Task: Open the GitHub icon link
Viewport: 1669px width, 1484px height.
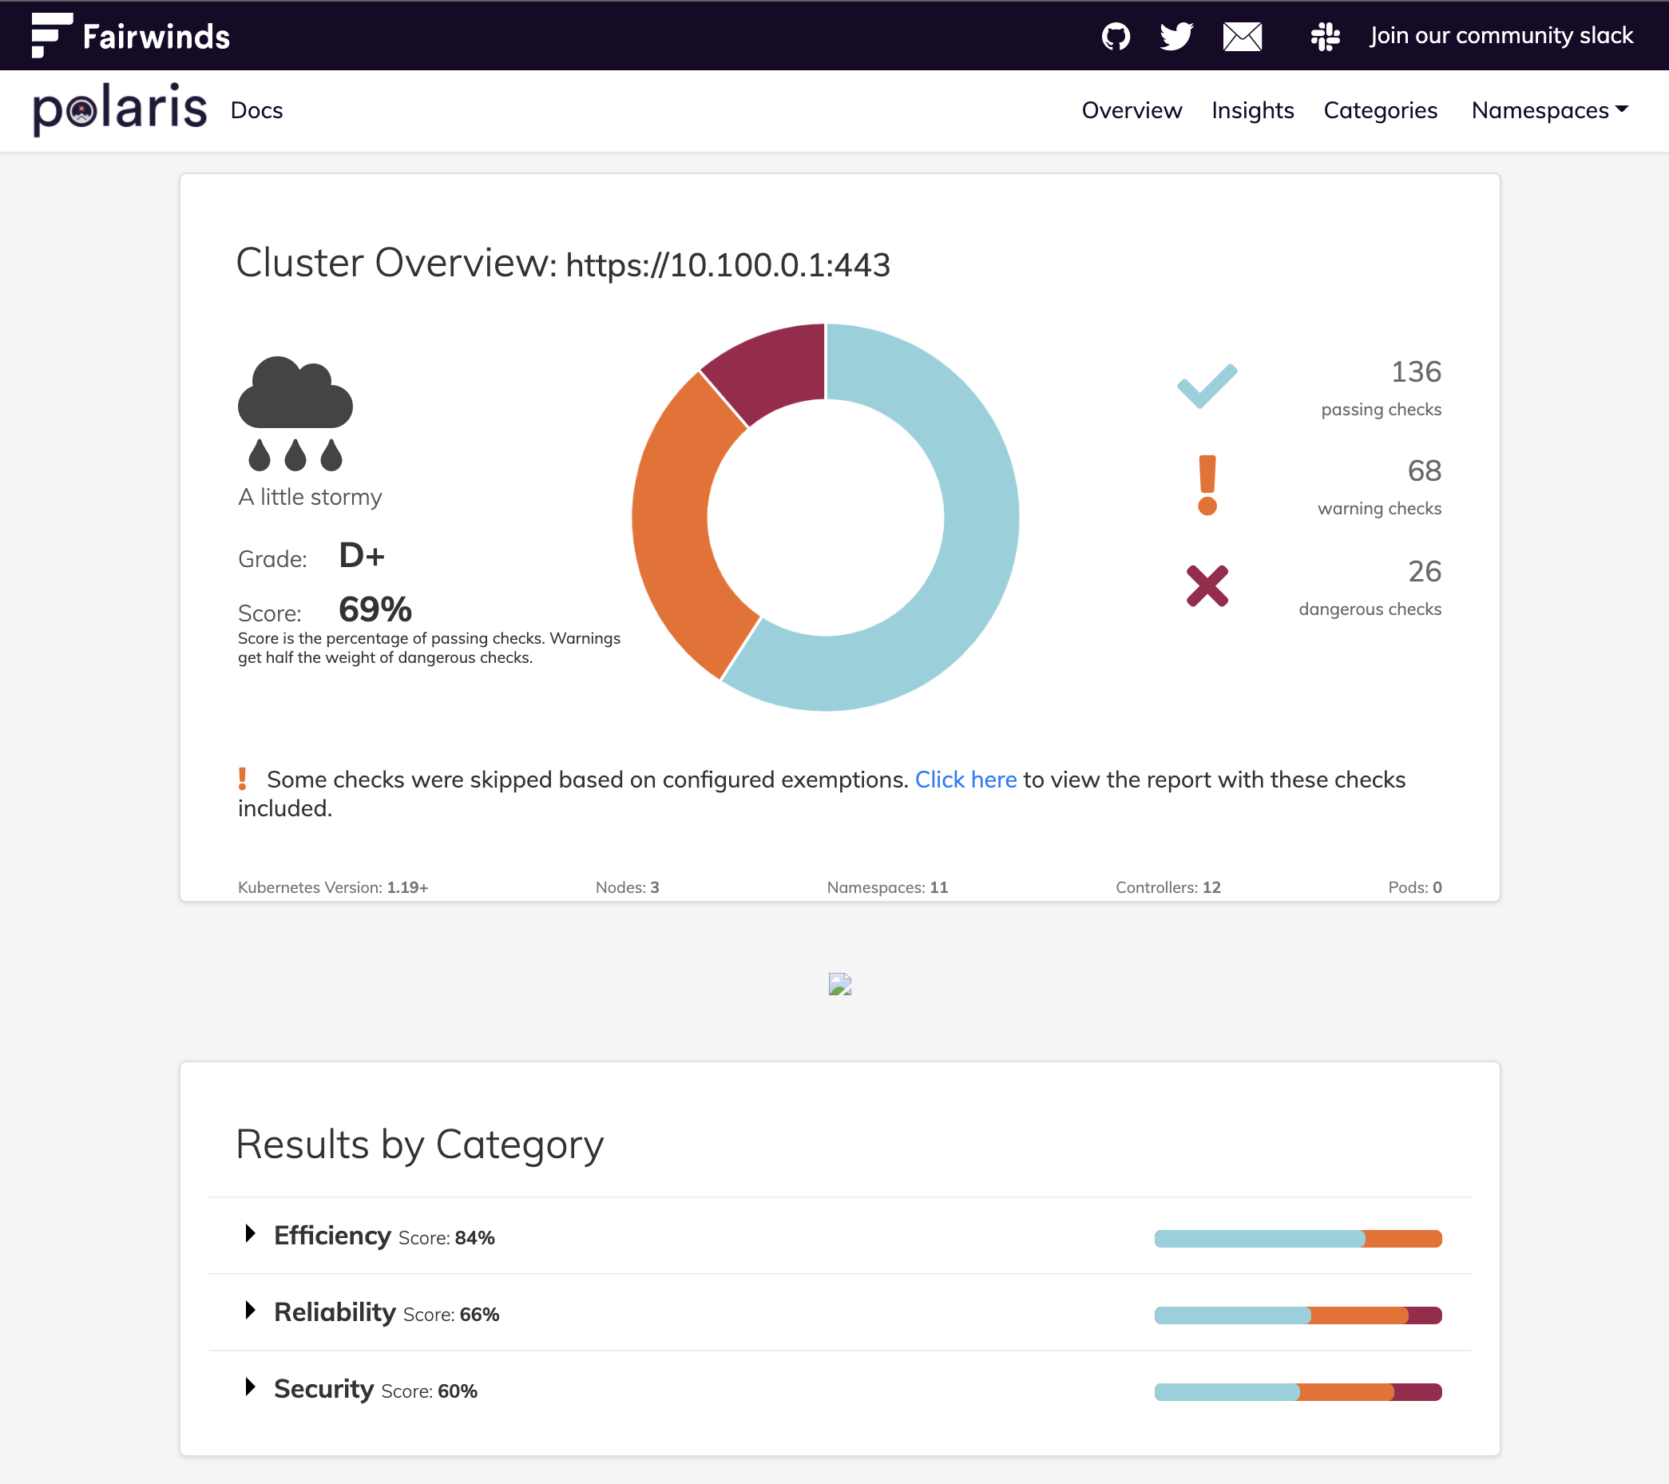Action: pyautogui.click(x=1116, y=36)
